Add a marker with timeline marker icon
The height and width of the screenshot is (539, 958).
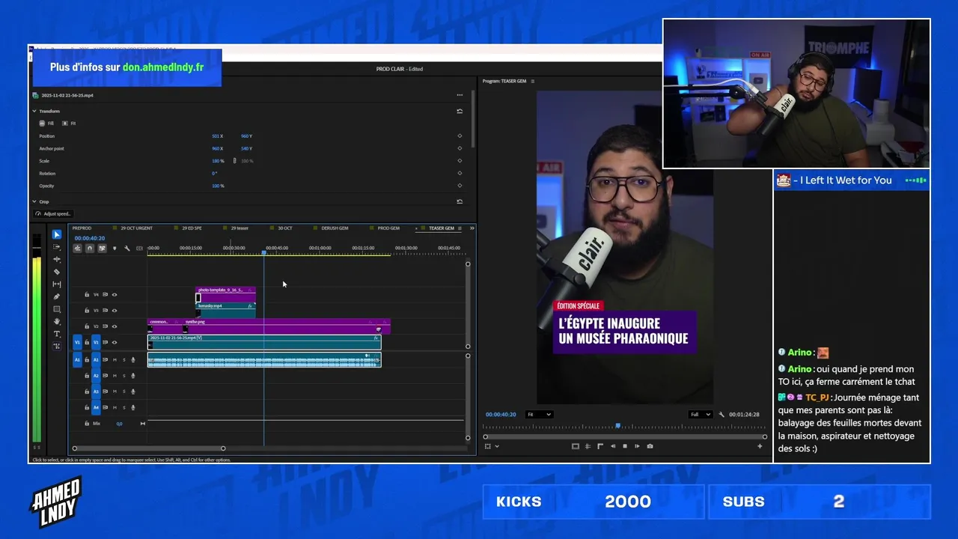click(115, 249)
